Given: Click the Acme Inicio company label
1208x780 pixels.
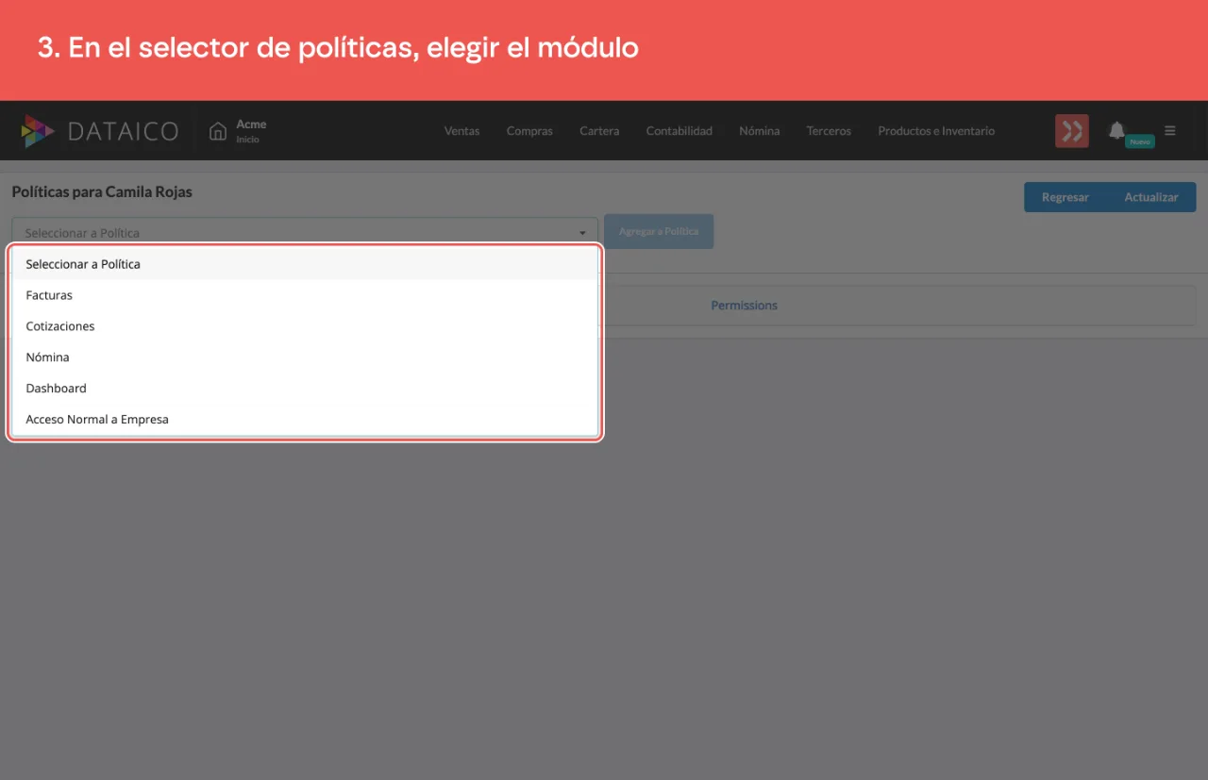Looking at the screenshot, I should pyautogui.click(x=251, y=131).
